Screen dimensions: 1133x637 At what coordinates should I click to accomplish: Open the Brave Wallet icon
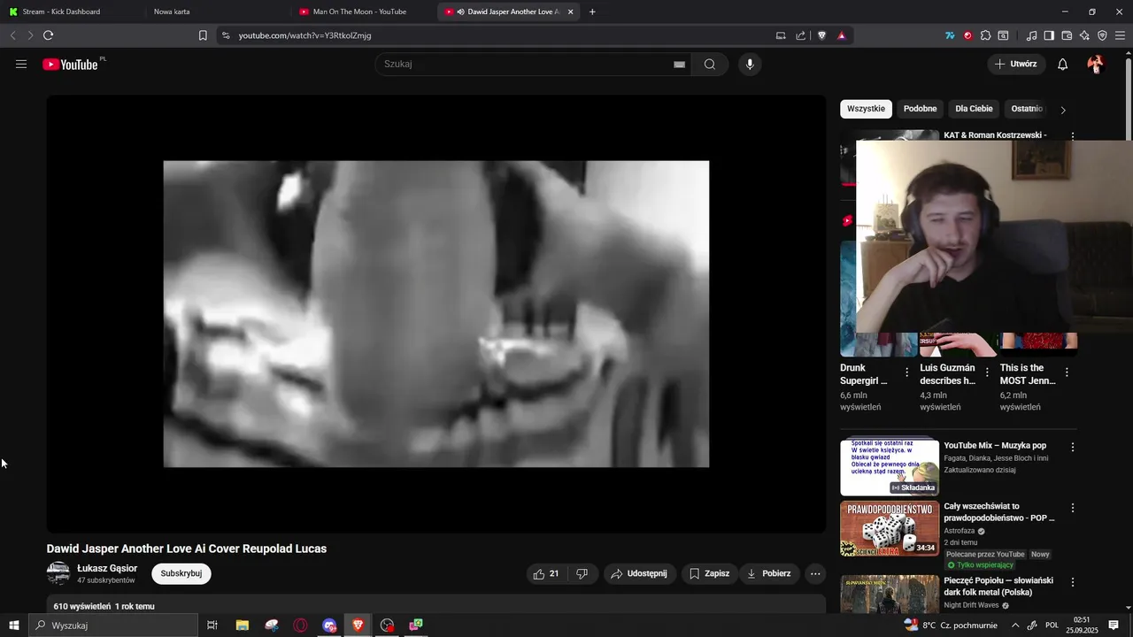point(1067,35)
